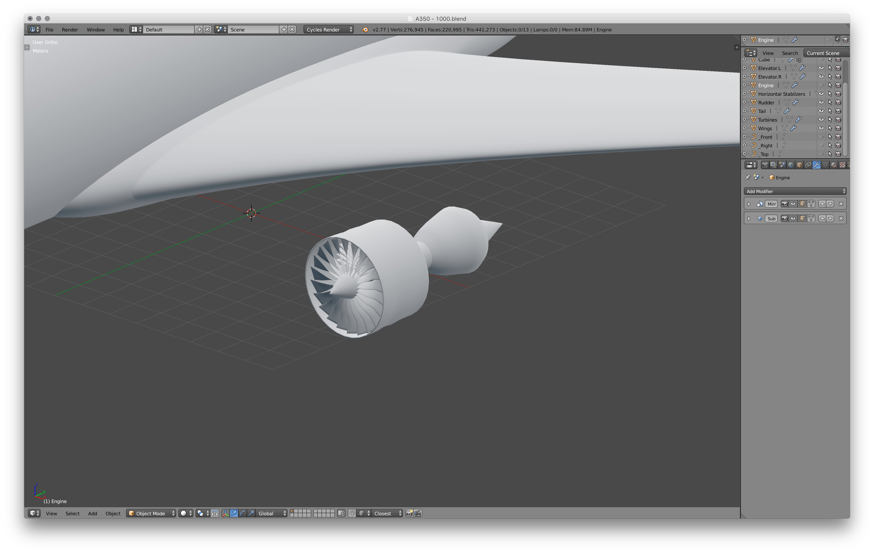The height and width of the screenshot is (553, 874).
Task: Remove the Subsurf modifier with X
Action: coord(841,219)
